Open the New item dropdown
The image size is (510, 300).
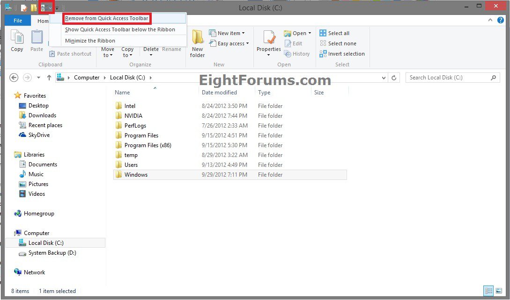click(227, 33)
